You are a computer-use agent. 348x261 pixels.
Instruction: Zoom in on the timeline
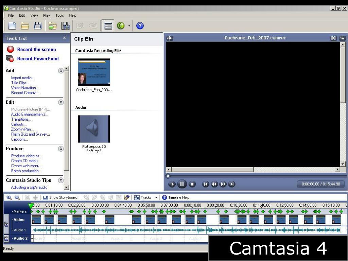point(9,197)
